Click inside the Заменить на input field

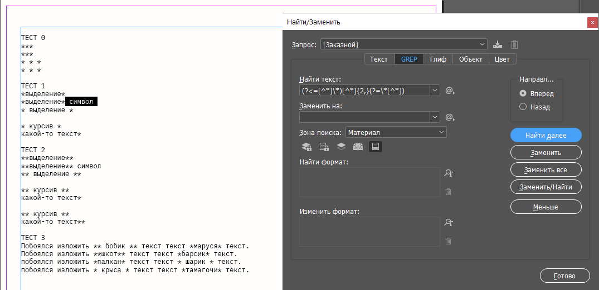coord(364,117)
